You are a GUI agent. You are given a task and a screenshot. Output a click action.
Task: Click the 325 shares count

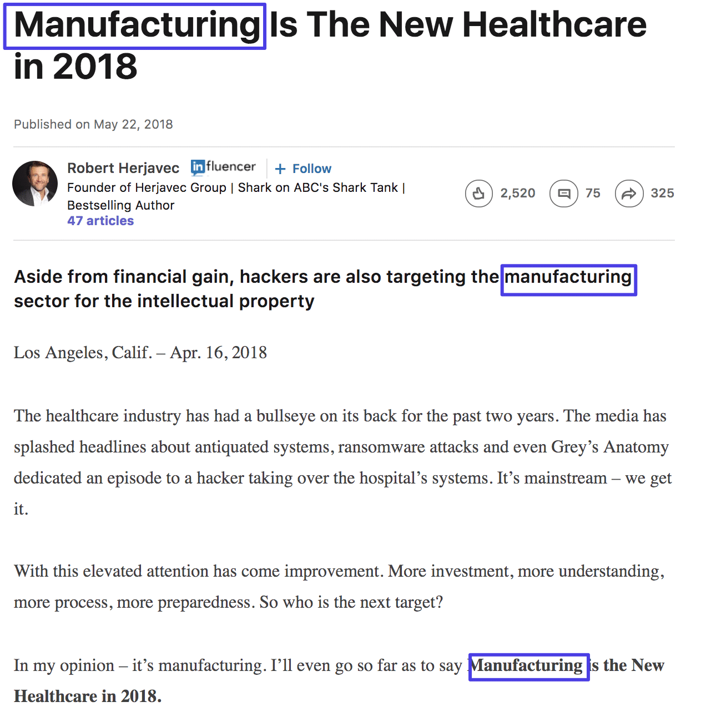[662, 194]
